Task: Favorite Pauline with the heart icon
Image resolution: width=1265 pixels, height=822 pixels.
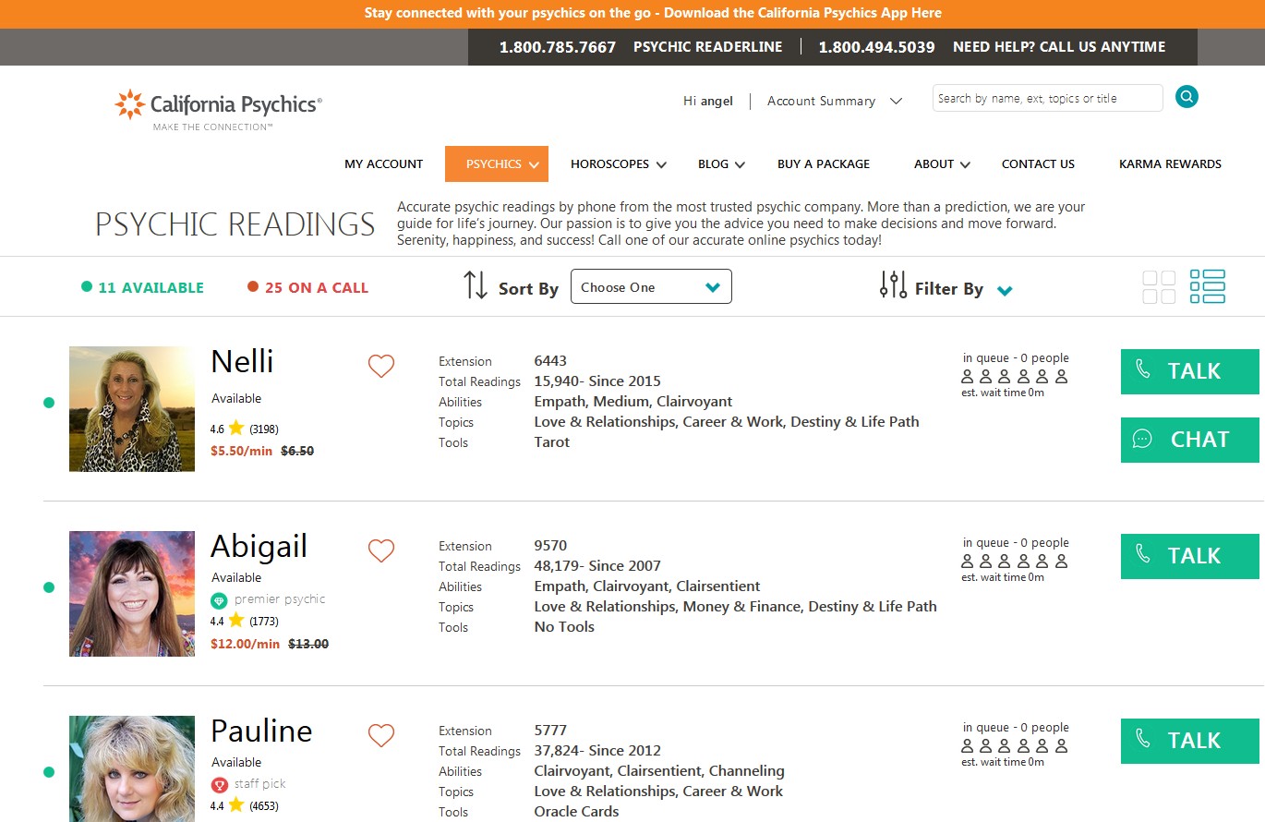Action: point(381,736)
